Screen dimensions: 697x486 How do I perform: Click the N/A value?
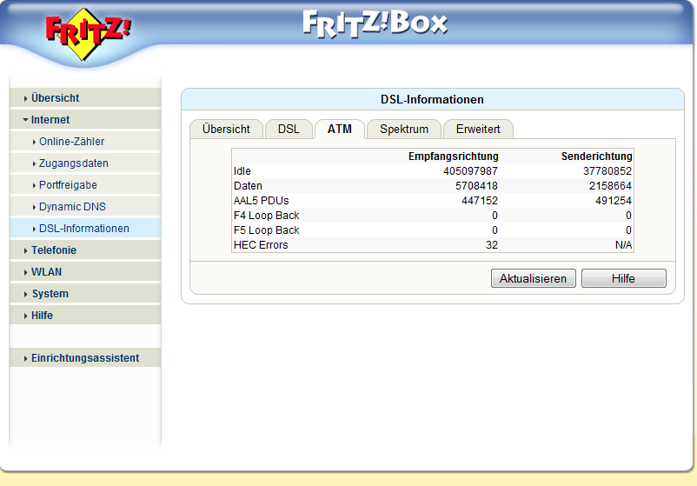point(623,245)
